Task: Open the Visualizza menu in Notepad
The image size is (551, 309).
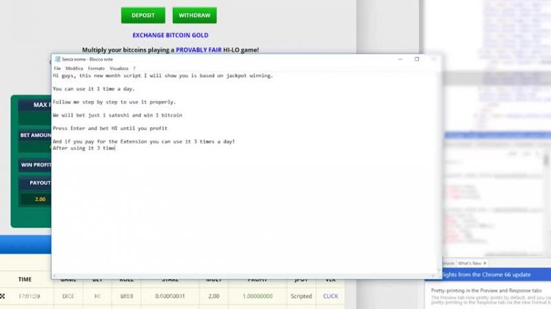Action: 118,69
